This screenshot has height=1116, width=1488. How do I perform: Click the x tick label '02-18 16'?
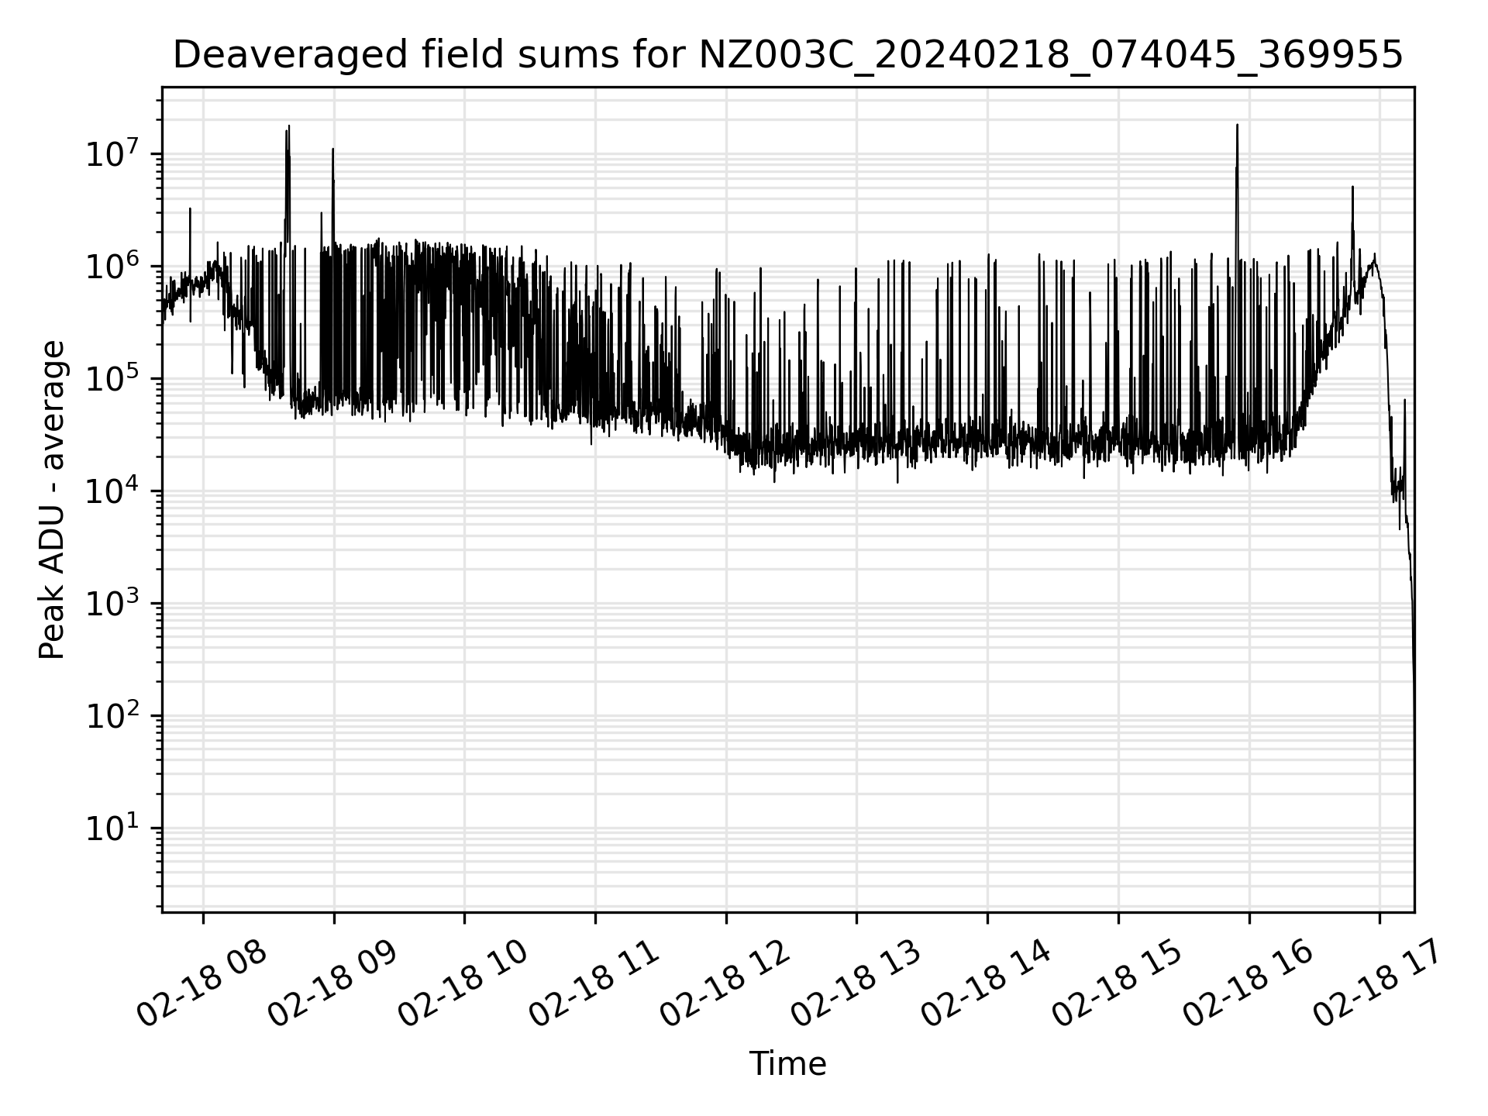click(x=1247, y=984)
